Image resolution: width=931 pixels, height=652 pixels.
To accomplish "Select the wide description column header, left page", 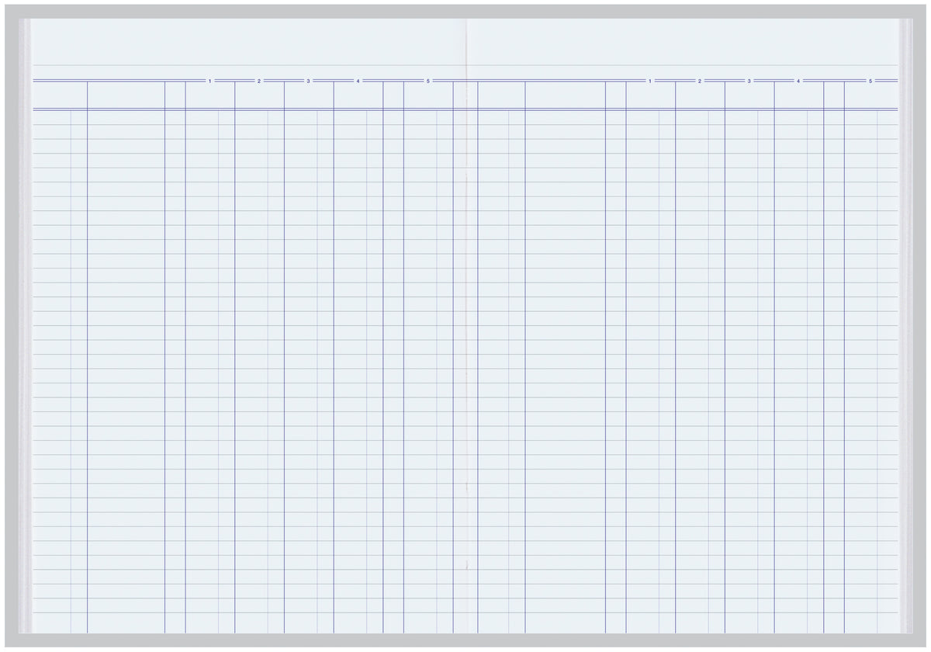I will 126,95.
